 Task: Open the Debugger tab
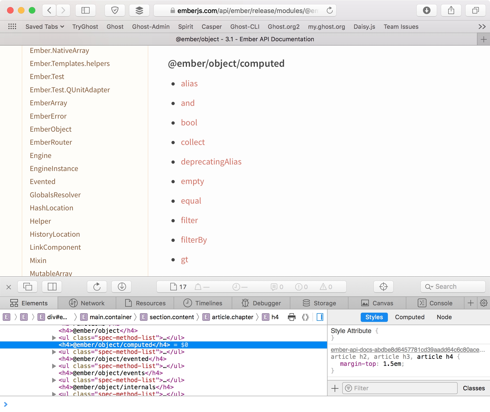[261, 303]
